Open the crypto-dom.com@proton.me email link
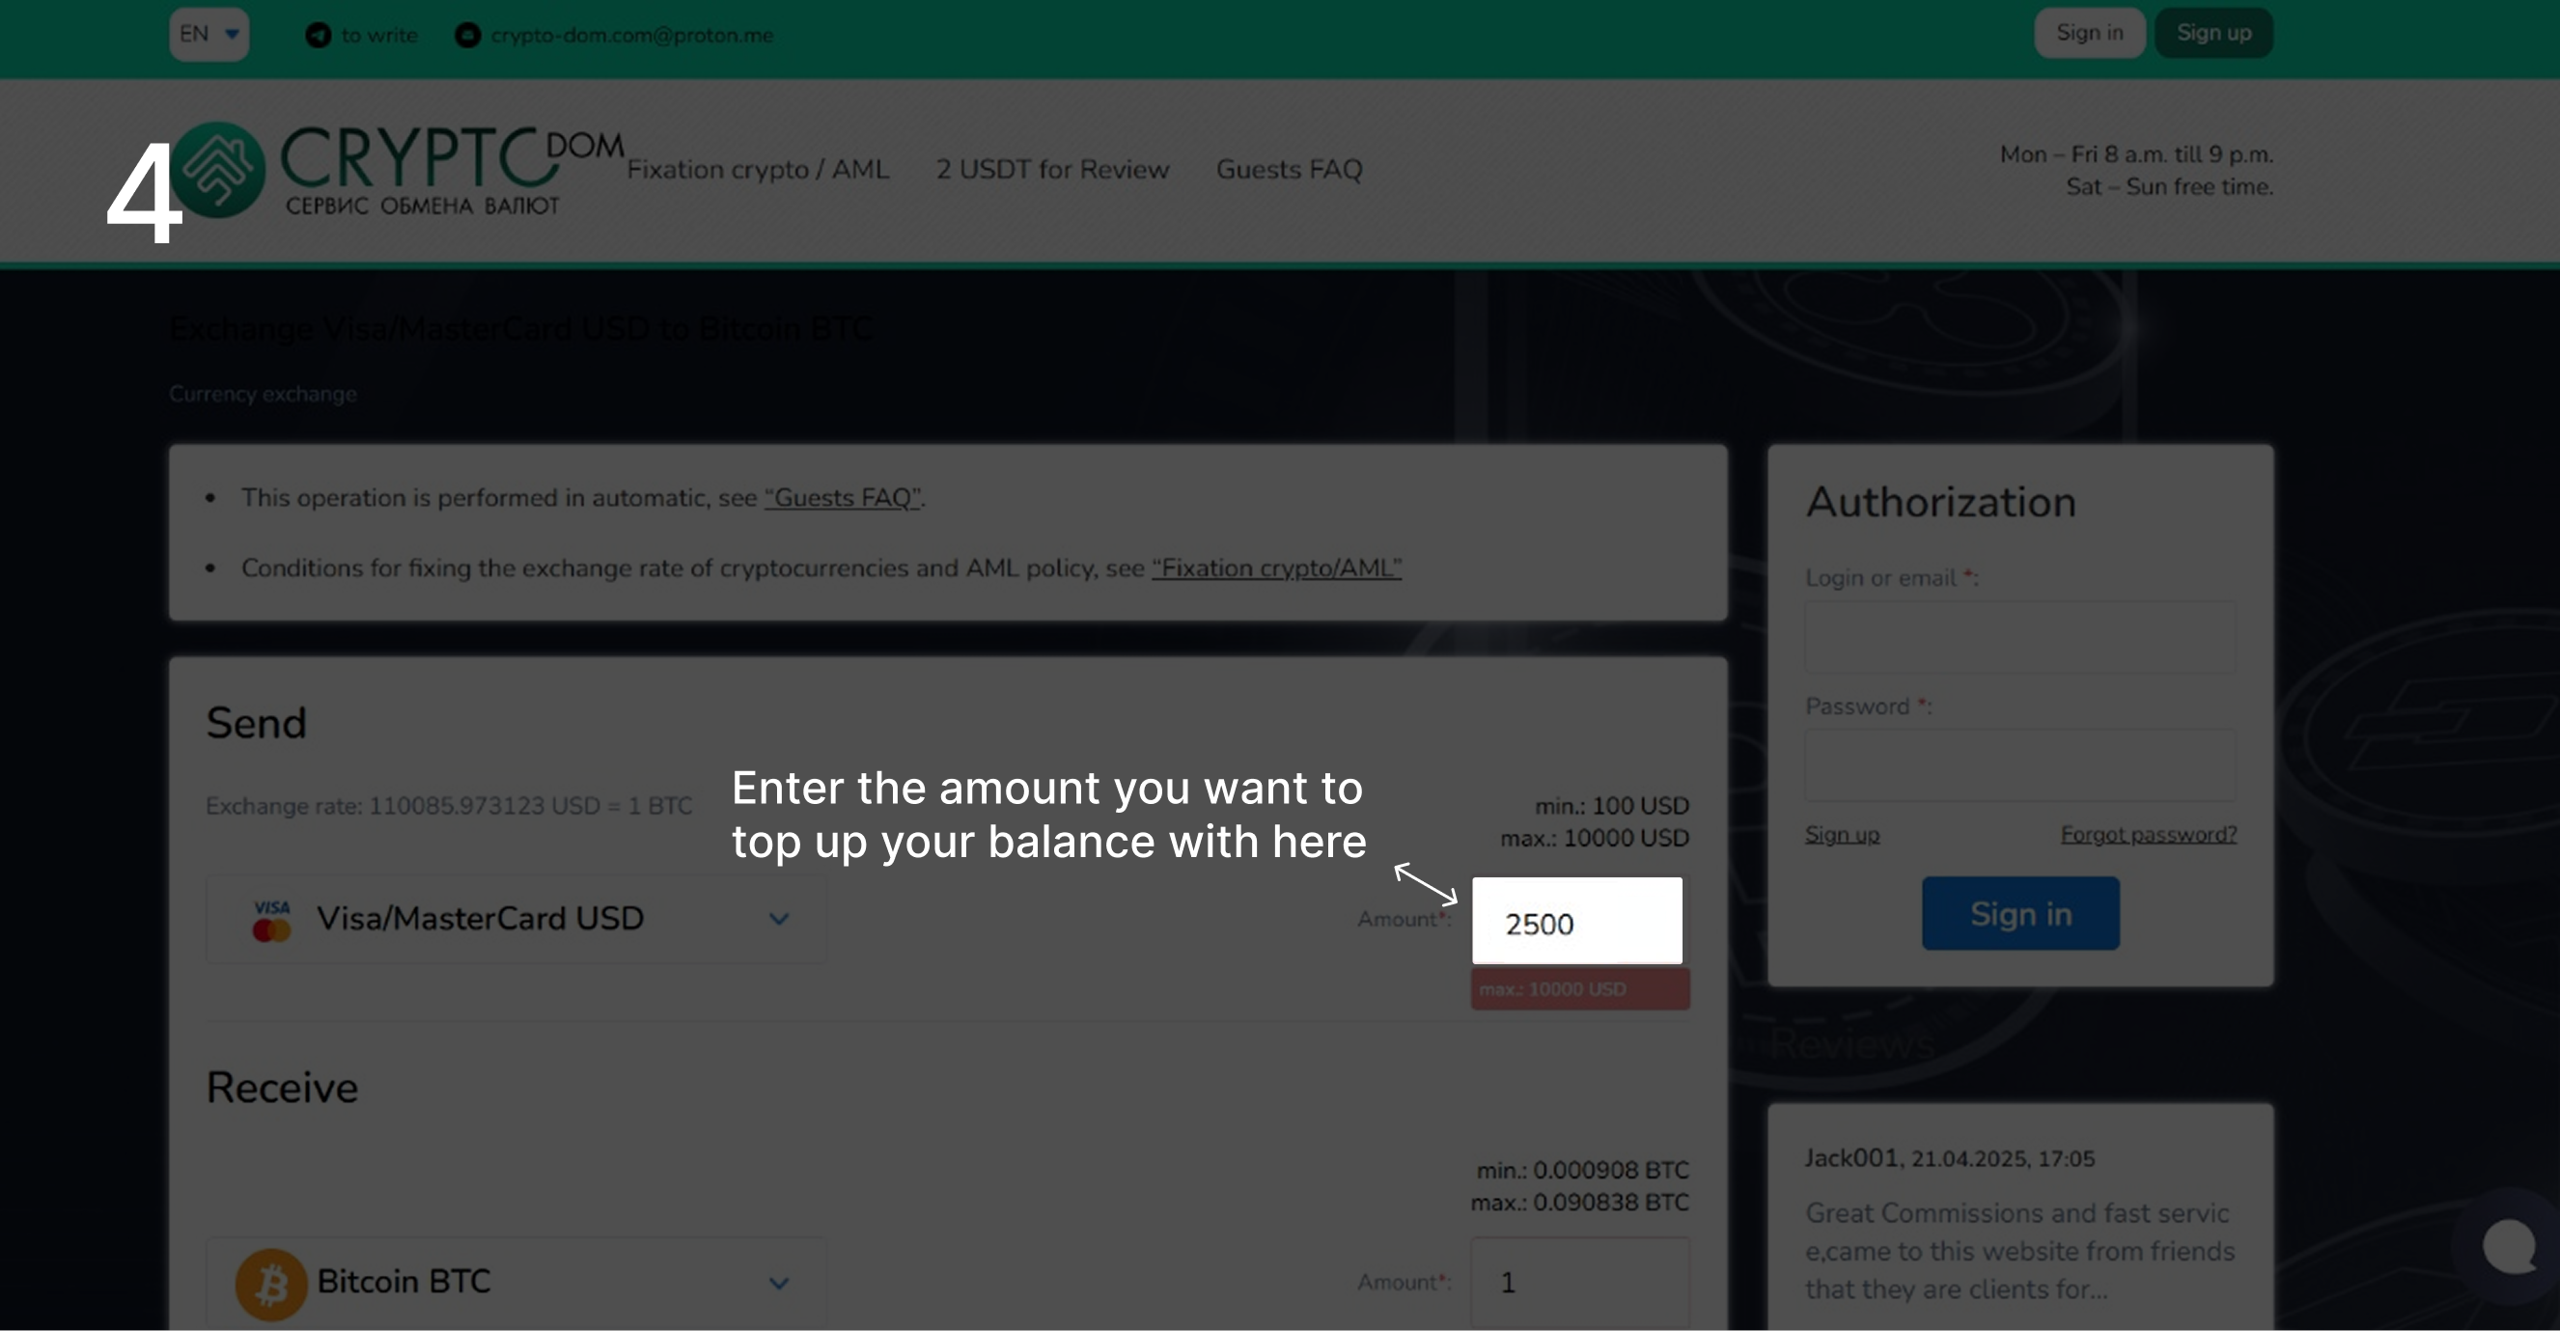The image size is (2560, 1331). point(632,35)
